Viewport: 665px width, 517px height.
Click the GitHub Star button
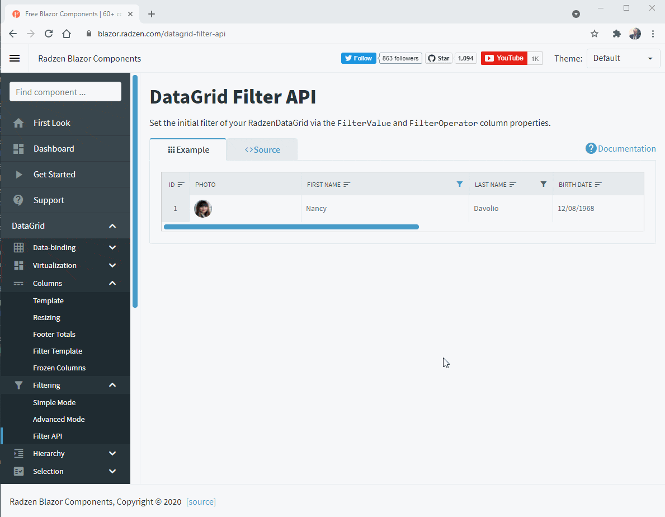point(439,58)
